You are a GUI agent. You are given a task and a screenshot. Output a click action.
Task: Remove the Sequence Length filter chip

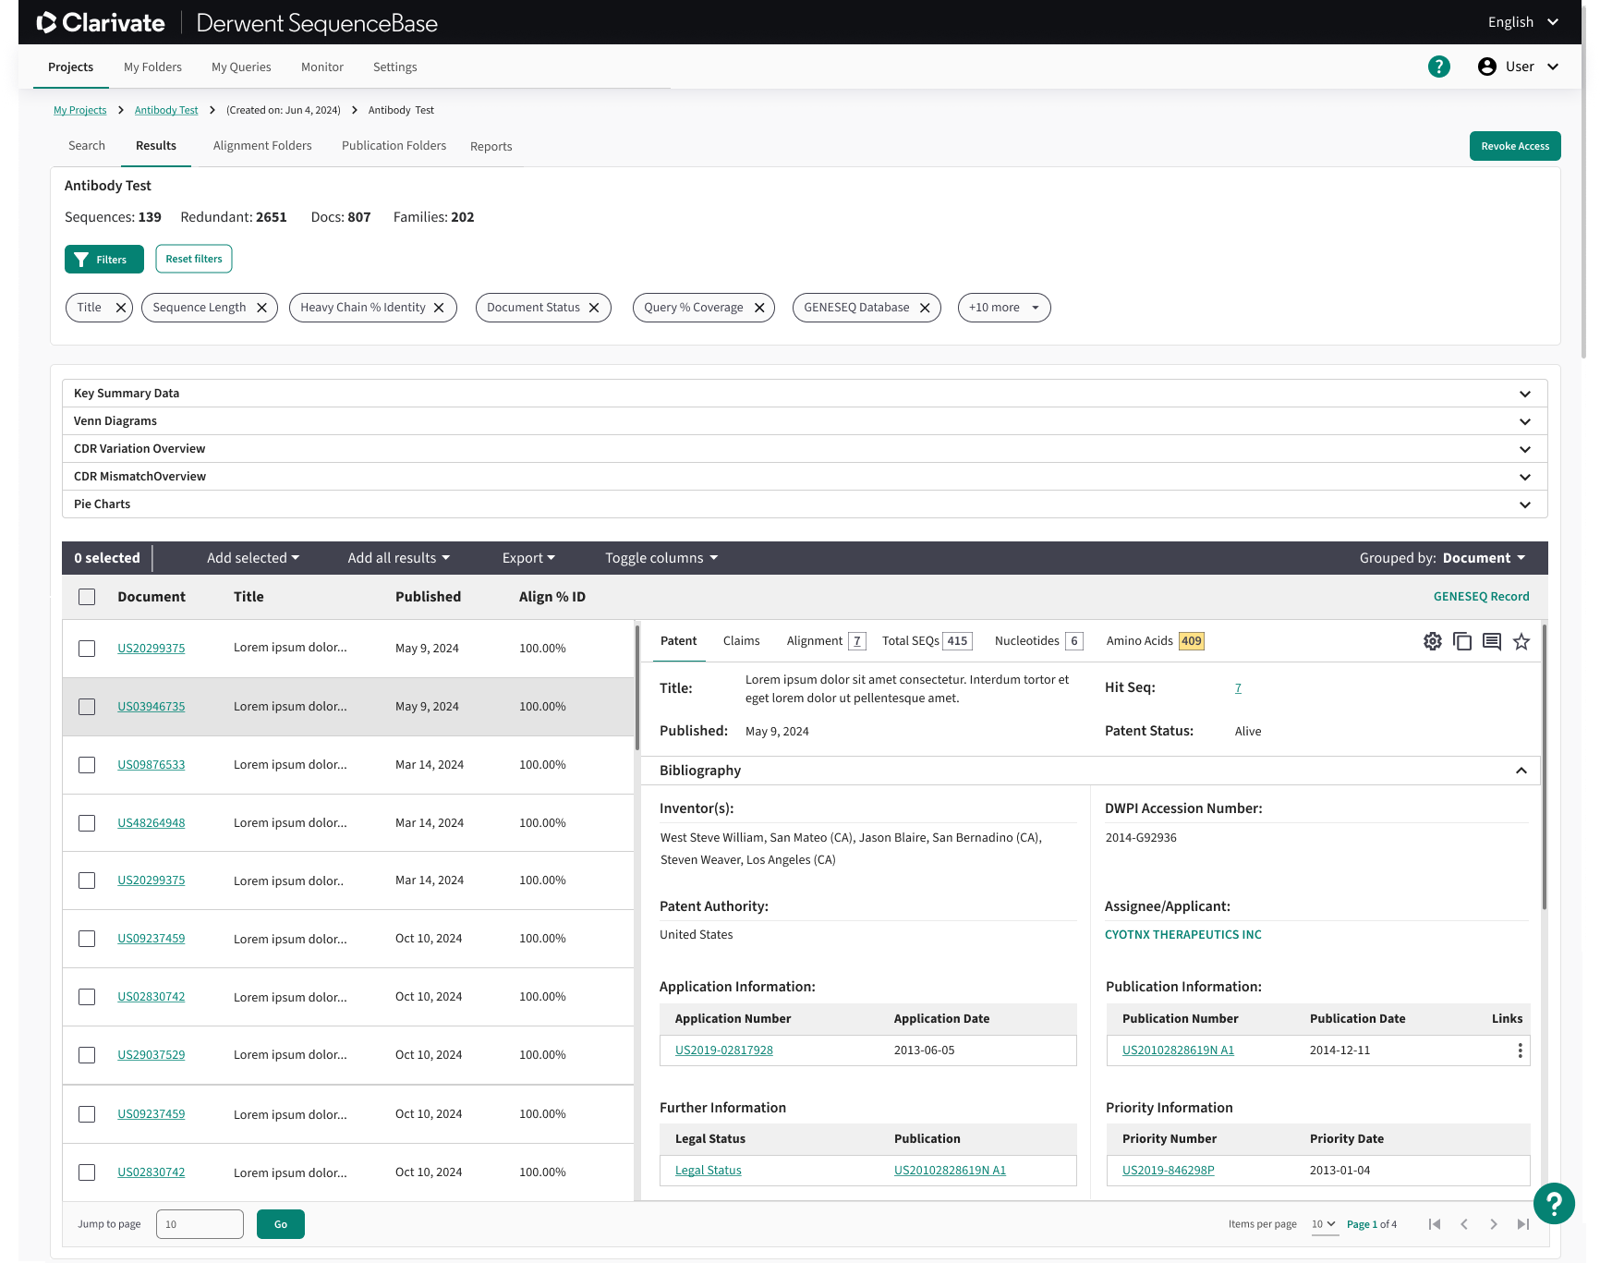(262, 308)
